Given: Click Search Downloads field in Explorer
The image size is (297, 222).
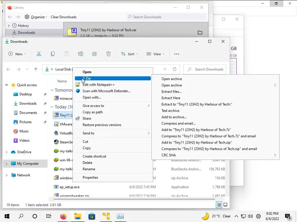Looking at the screenshot, I should coord(205,69).
